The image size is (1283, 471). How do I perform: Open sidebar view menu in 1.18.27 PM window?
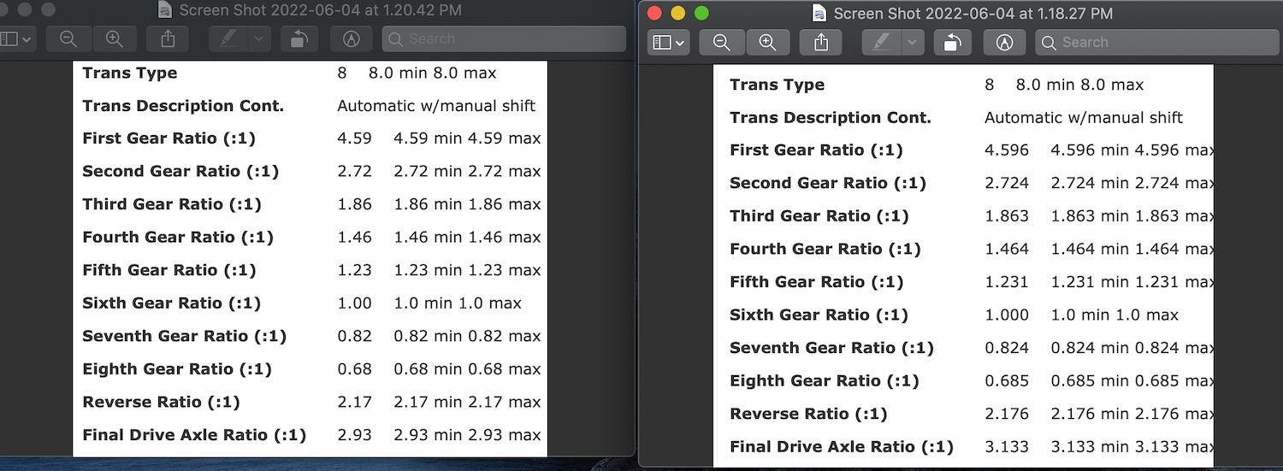[668, 42]
